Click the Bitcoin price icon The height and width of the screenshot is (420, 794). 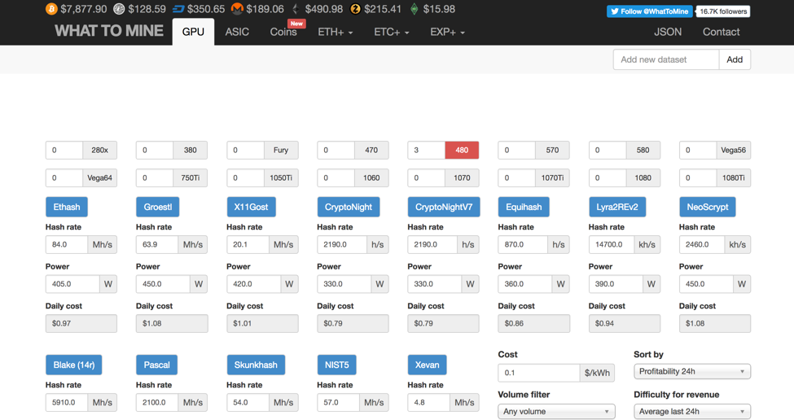51,9
